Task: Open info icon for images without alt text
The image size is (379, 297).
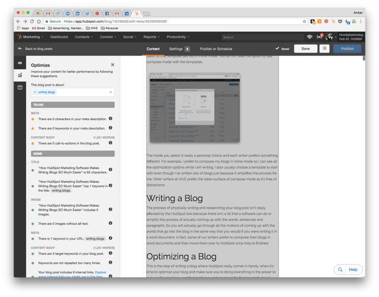Action: (111, 223)
